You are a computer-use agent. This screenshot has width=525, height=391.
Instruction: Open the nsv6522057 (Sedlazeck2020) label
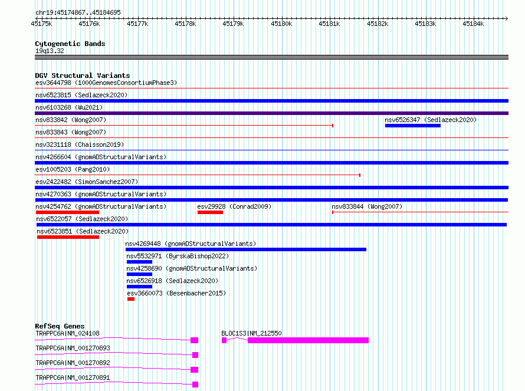[82, 219]
